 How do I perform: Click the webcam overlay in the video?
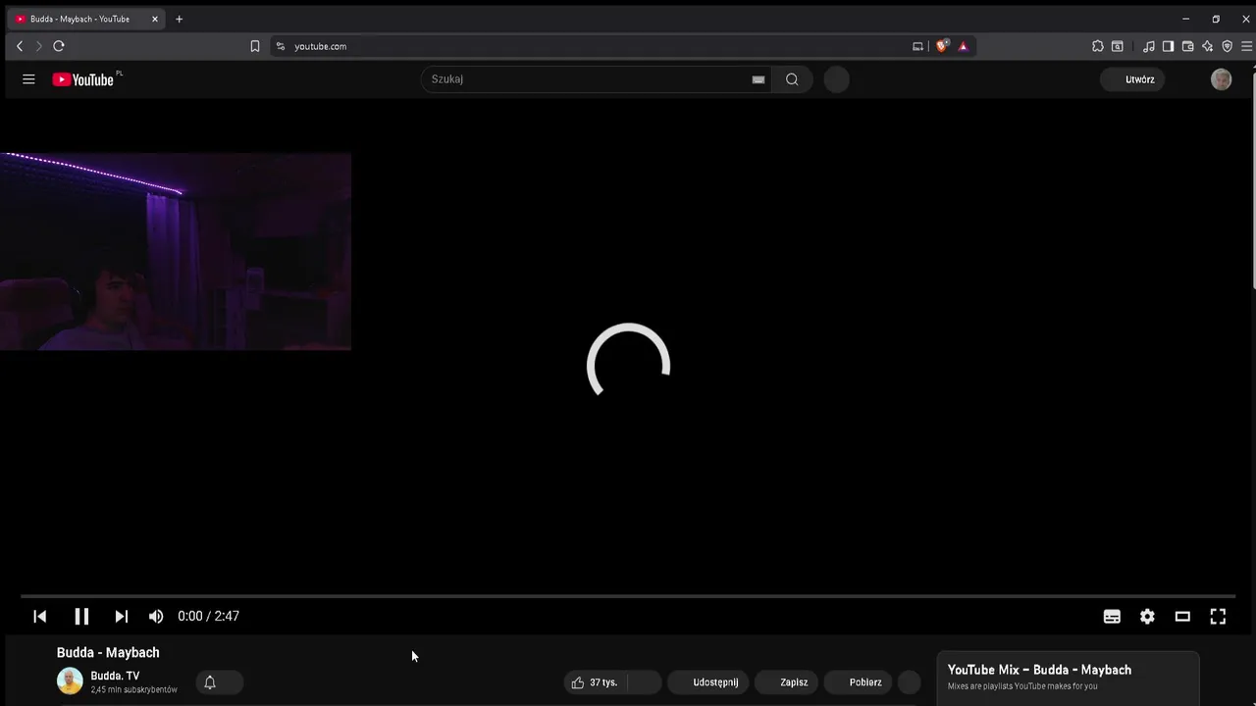click(176, 251)
